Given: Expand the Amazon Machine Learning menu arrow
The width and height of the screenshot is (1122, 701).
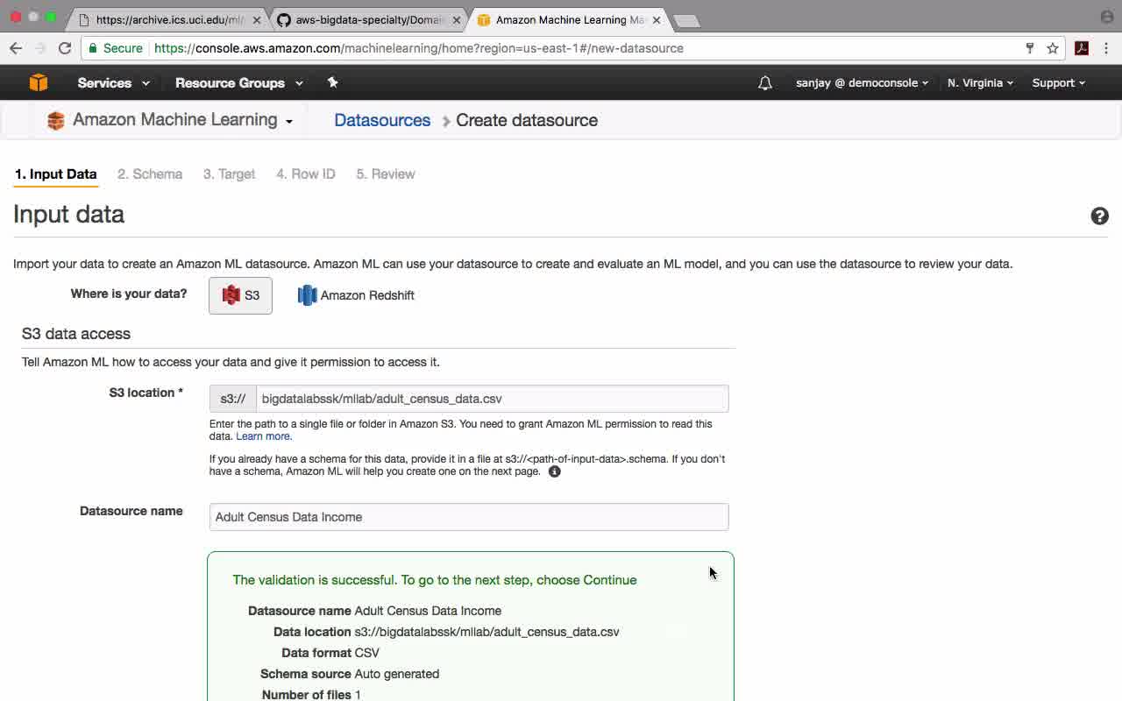Looking at the screenshot, I should [x=289, y=122].
